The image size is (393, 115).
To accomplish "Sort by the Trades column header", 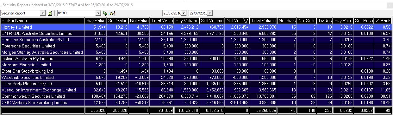I will pyautogui.click(x=325, y=20).
